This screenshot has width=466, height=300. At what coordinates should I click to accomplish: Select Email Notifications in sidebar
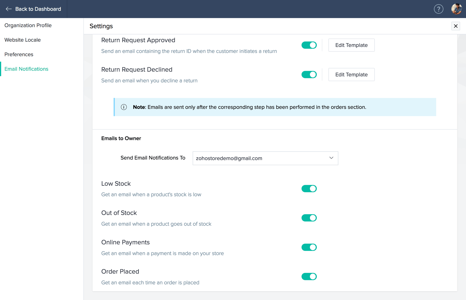(26, 69)
